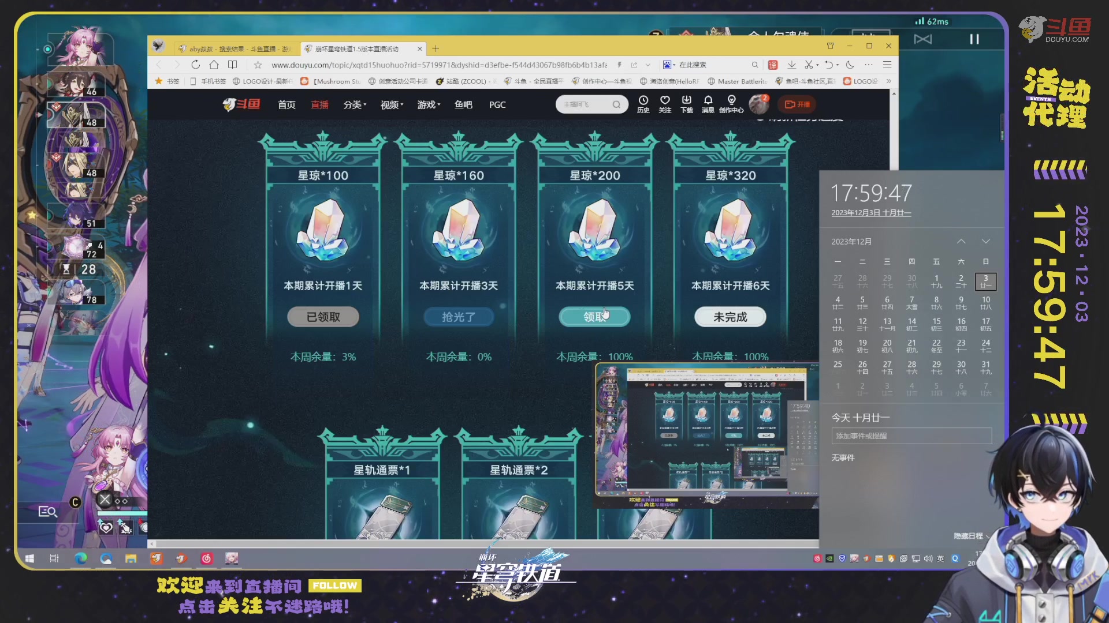The image size is (1109, 623).
Task: Open the browser skin/theme shirt icon
Action: [x=831, y=46]
